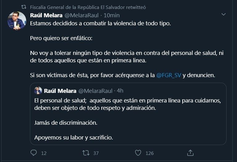237x162 pixels.
Task: Open Raúl Melara's profile avatar
Action: pyautogui.click(x=16, y=21)
